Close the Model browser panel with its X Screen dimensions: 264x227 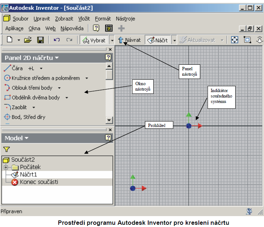point(110,130)
